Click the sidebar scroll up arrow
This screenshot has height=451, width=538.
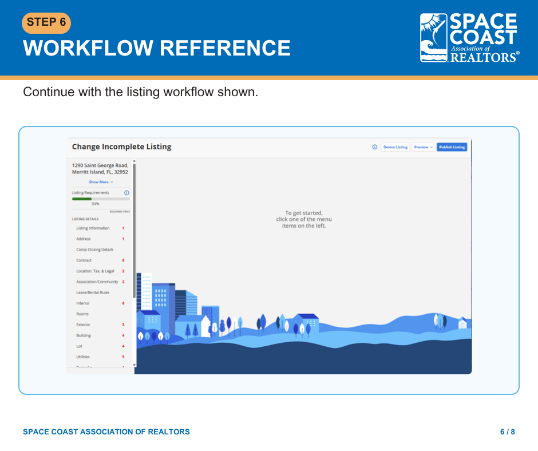tap(134, 161)
